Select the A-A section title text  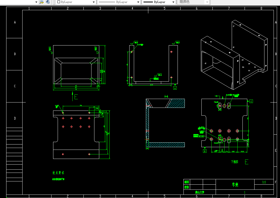point(166,96)
